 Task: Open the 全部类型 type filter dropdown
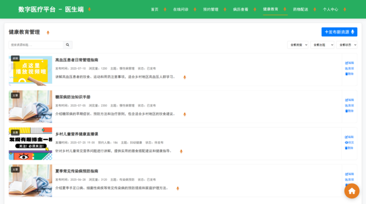[298, 45]
